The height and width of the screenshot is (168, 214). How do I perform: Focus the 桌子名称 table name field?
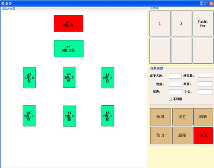[175, 76]
